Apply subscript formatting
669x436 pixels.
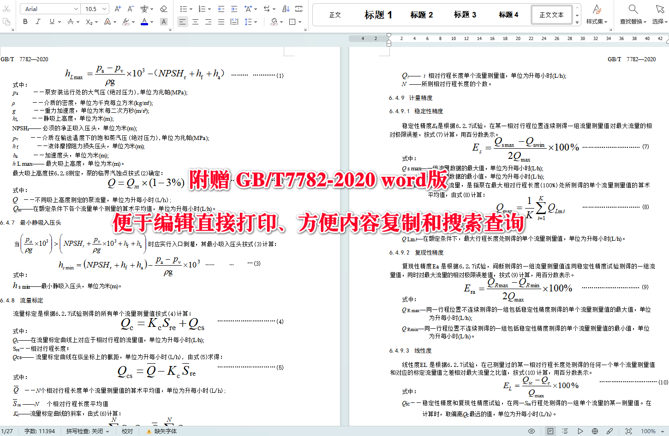[88, 21]
